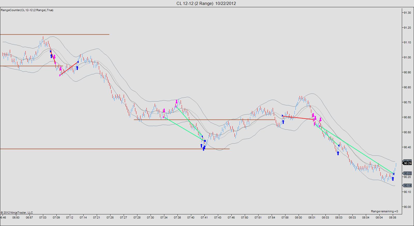This screenshot has height=226, width=414.
Task: Click the 91.00 price axis label
Action: pyautogui.click(x=407, y=58)
